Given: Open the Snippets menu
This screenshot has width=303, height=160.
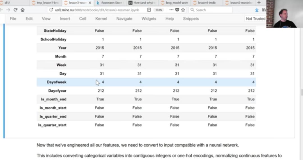Looking at the screenshot, I should pos(191,19).
